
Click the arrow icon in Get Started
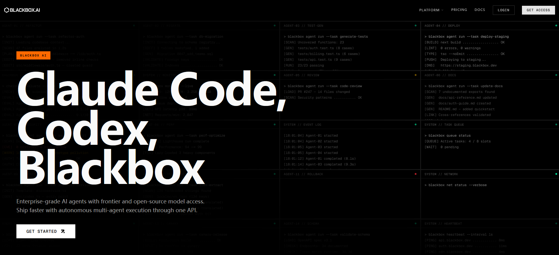(x=63, y=231)
